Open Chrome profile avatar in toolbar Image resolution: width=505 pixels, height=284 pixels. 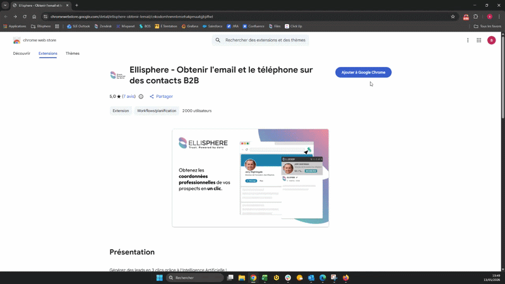pyautogui.click(x=490, y=16)
